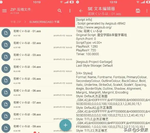Tap file icon for 08.ass
Image resolution: width=150 pixels, height=133 pixels.
pos(6,116)
